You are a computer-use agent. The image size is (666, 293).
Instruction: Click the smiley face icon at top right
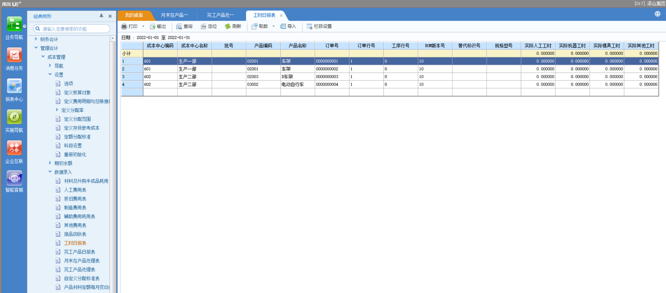[x=657, y=14]
